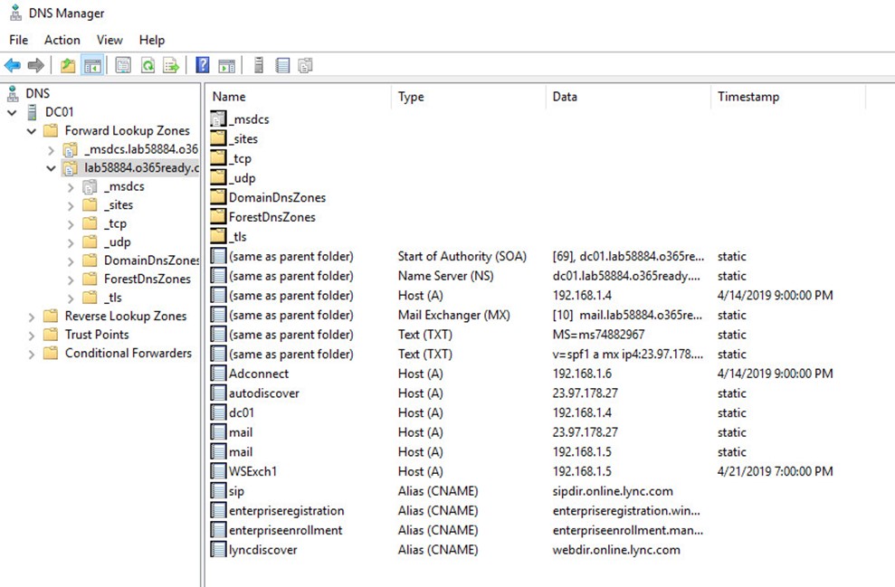
Task: Click the Forward arrow toolbar icon
Action: 36,65
